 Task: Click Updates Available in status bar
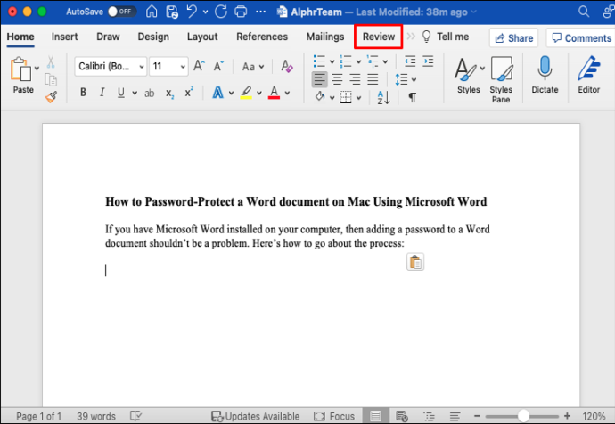tap(255, 416)
